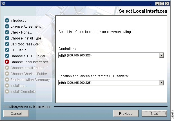Click the License Agreement checkmark icon
174x121 pixels.
(7, 26)
